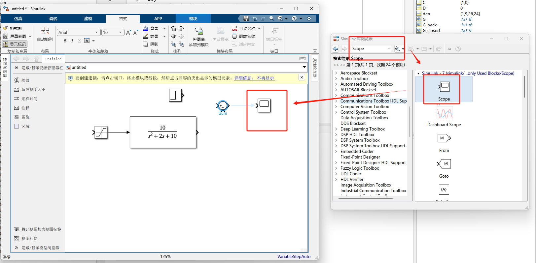This screenshot has width=536, height=263.
Task: Click the pin icon in Library Browser toolbar
Action: [x=449, y=49]
